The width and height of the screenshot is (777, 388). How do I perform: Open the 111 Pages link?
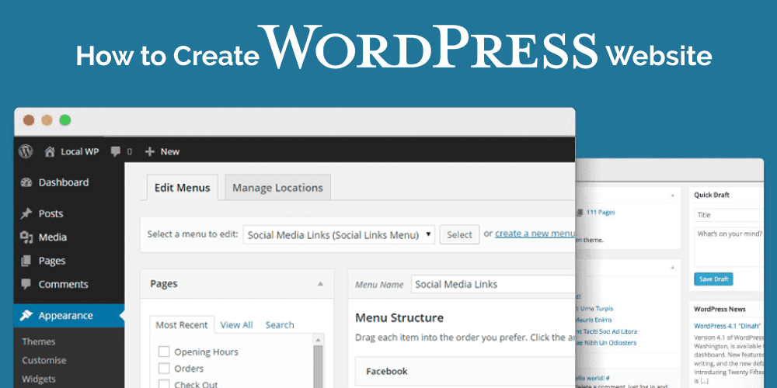[601, 213]
